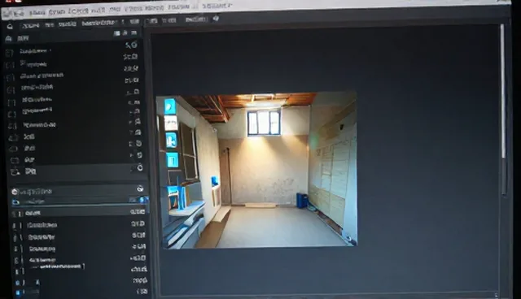
Task: Click the room photo preview in the viewer
Action: point(256,170)
